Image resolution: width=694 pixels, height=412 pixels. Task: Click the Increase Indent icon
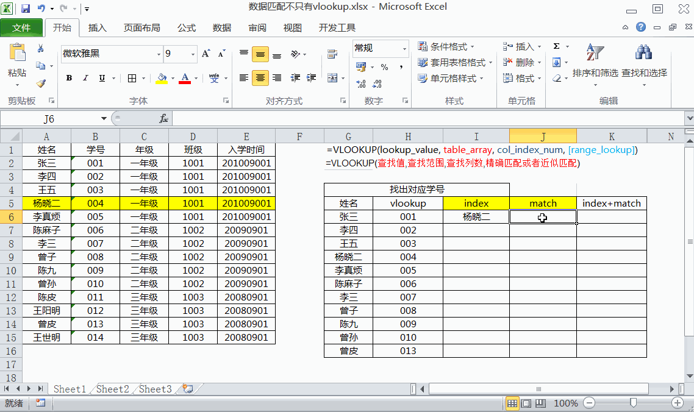pyautogui.click(x=312, y=78)
